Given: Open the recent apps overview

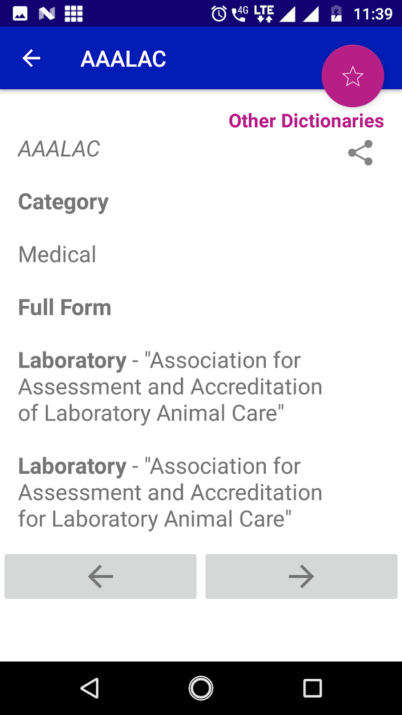Looking at the screenshot, I should click(x=312, y=688).
